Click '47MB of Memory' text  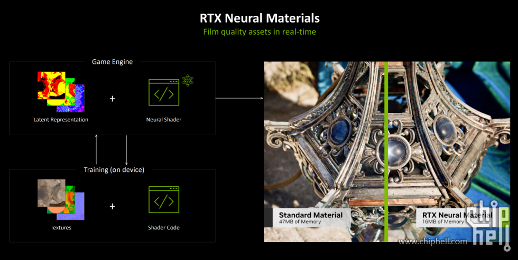[300, 222]
